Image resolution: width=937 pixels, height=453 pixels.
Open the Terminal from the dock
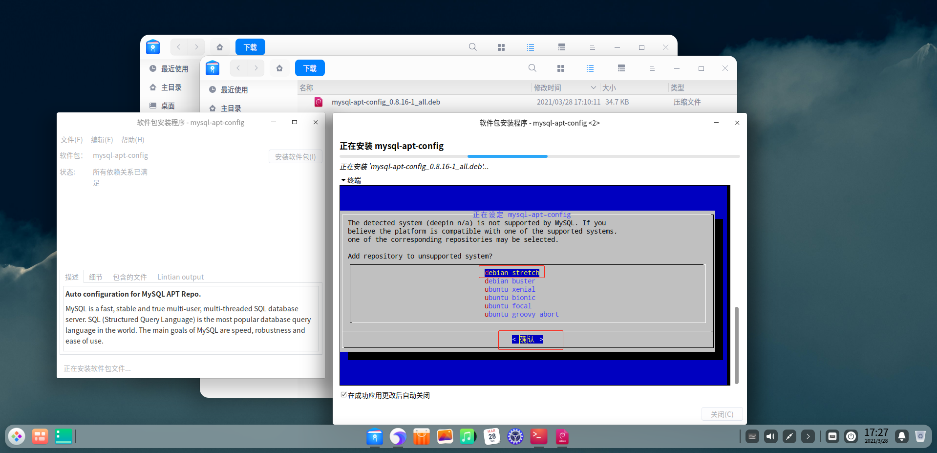[538, 436]
